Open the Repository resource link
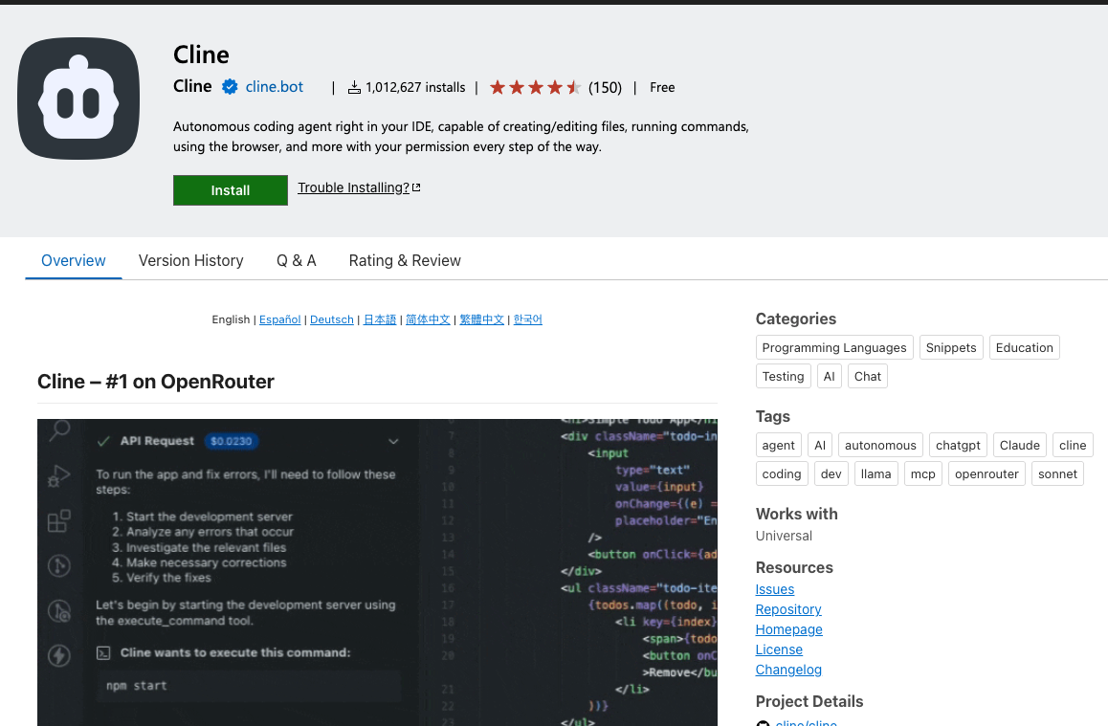Image resolution: width=1108 pixels, height=726 pixels. 787,609
